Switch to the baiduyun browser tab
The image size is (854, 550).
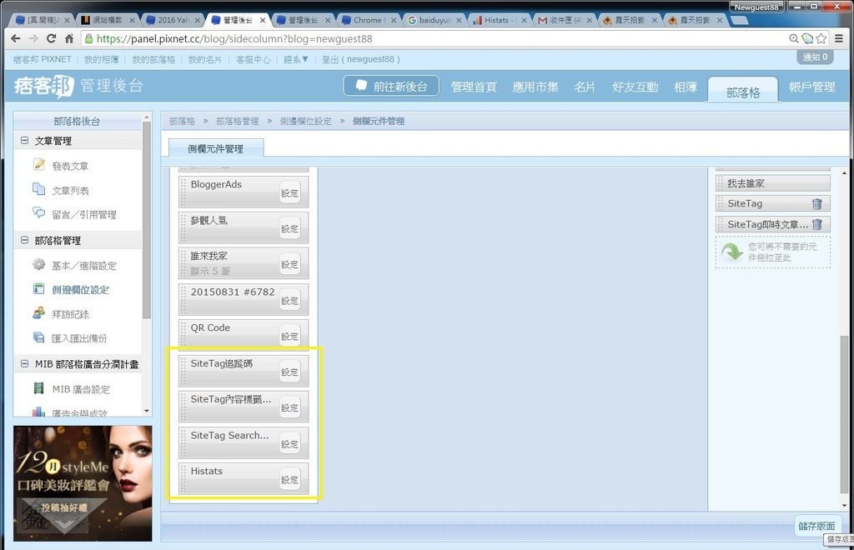435,20
